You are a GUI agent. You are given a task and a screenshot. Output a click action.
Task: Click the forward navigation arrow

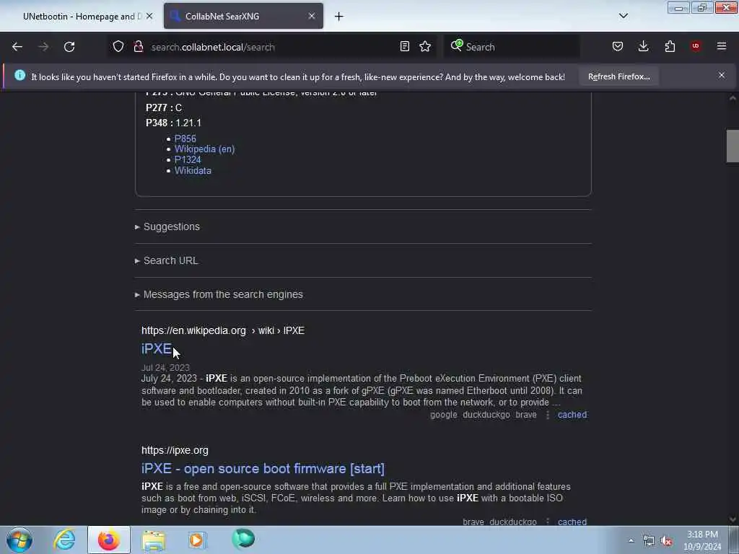(43, 47)
